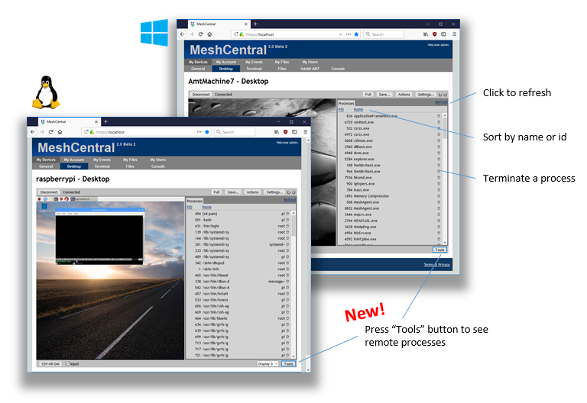Refresh the AmtMachine7 process list

[441, 102]
